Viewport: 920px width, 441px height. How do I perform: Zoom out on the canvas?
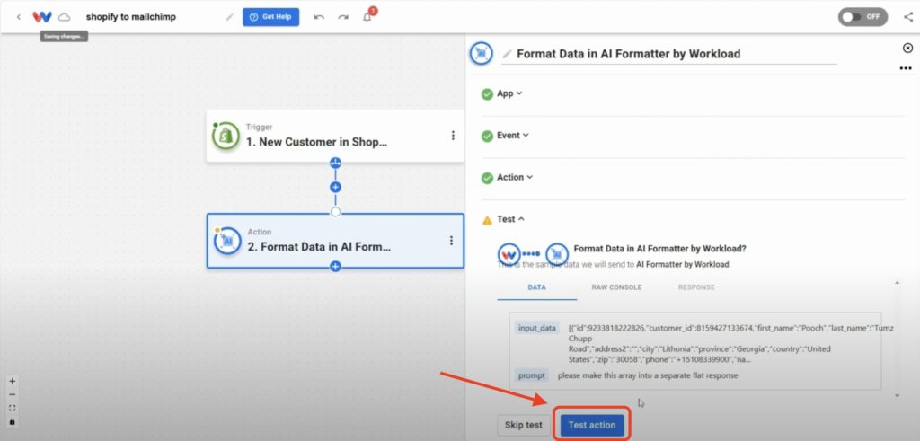click(13, 394)
